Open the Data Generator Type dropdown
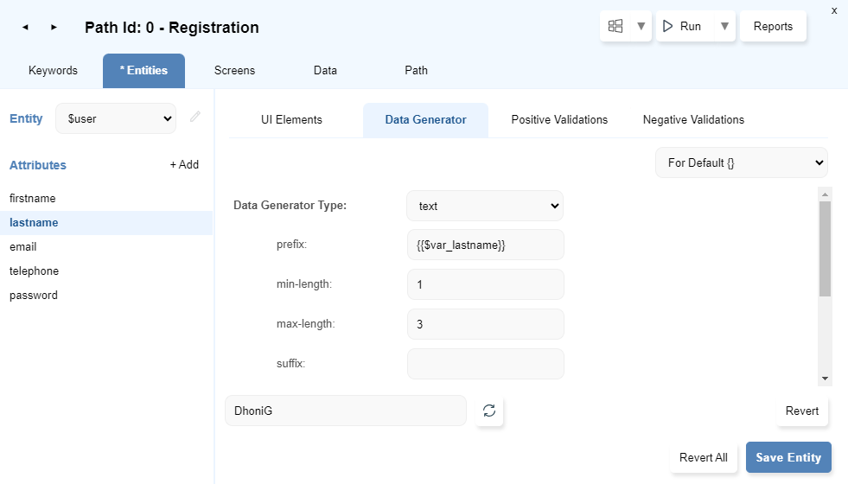This screenshot has height=484, width=848. point(485,207)
